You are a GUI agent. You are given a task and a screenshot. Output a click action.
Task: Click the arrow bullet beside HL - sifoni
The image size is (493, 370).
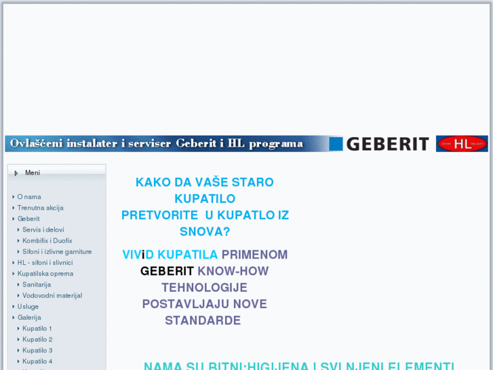[13, 263]
